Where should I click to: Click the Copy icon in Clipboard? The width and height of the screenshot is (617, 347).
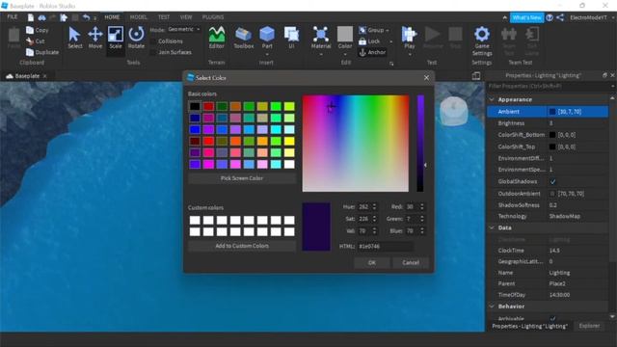coord(30,30)
